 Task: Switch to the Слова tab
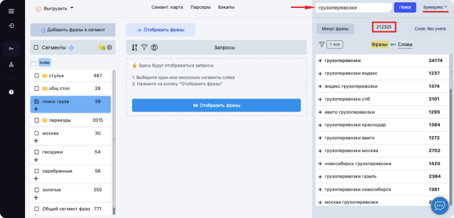click(405, 44)
